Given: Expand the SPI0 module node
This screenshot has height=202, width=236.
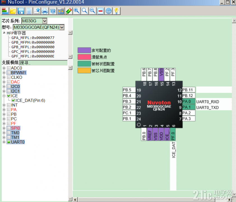Looking at the screenshot, I should click(4, 128).
